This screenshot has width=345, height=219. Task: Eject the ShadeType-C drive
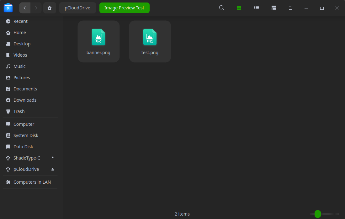pyautogui.click(x=53, y=158)
